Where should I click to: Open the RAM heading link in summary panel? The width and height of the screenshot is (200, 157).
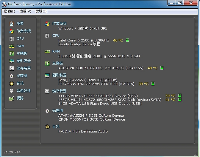coord(56,51)
